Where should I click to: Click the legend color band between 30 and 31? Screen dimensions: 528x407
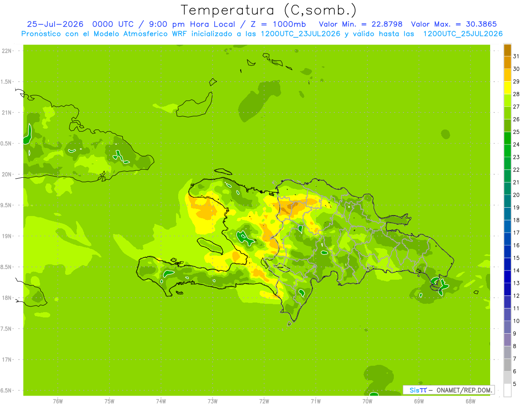507,62
